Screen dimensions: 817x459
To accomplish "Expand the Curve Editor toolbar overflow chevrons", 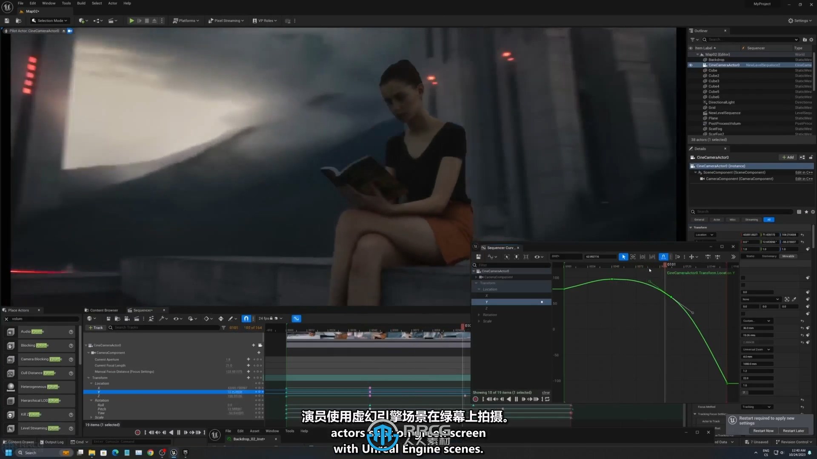I will (733, 257).
